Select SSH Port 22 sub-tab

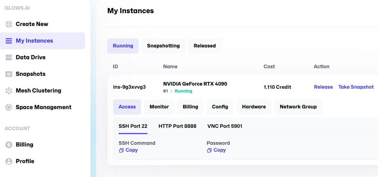pos(133,126)
